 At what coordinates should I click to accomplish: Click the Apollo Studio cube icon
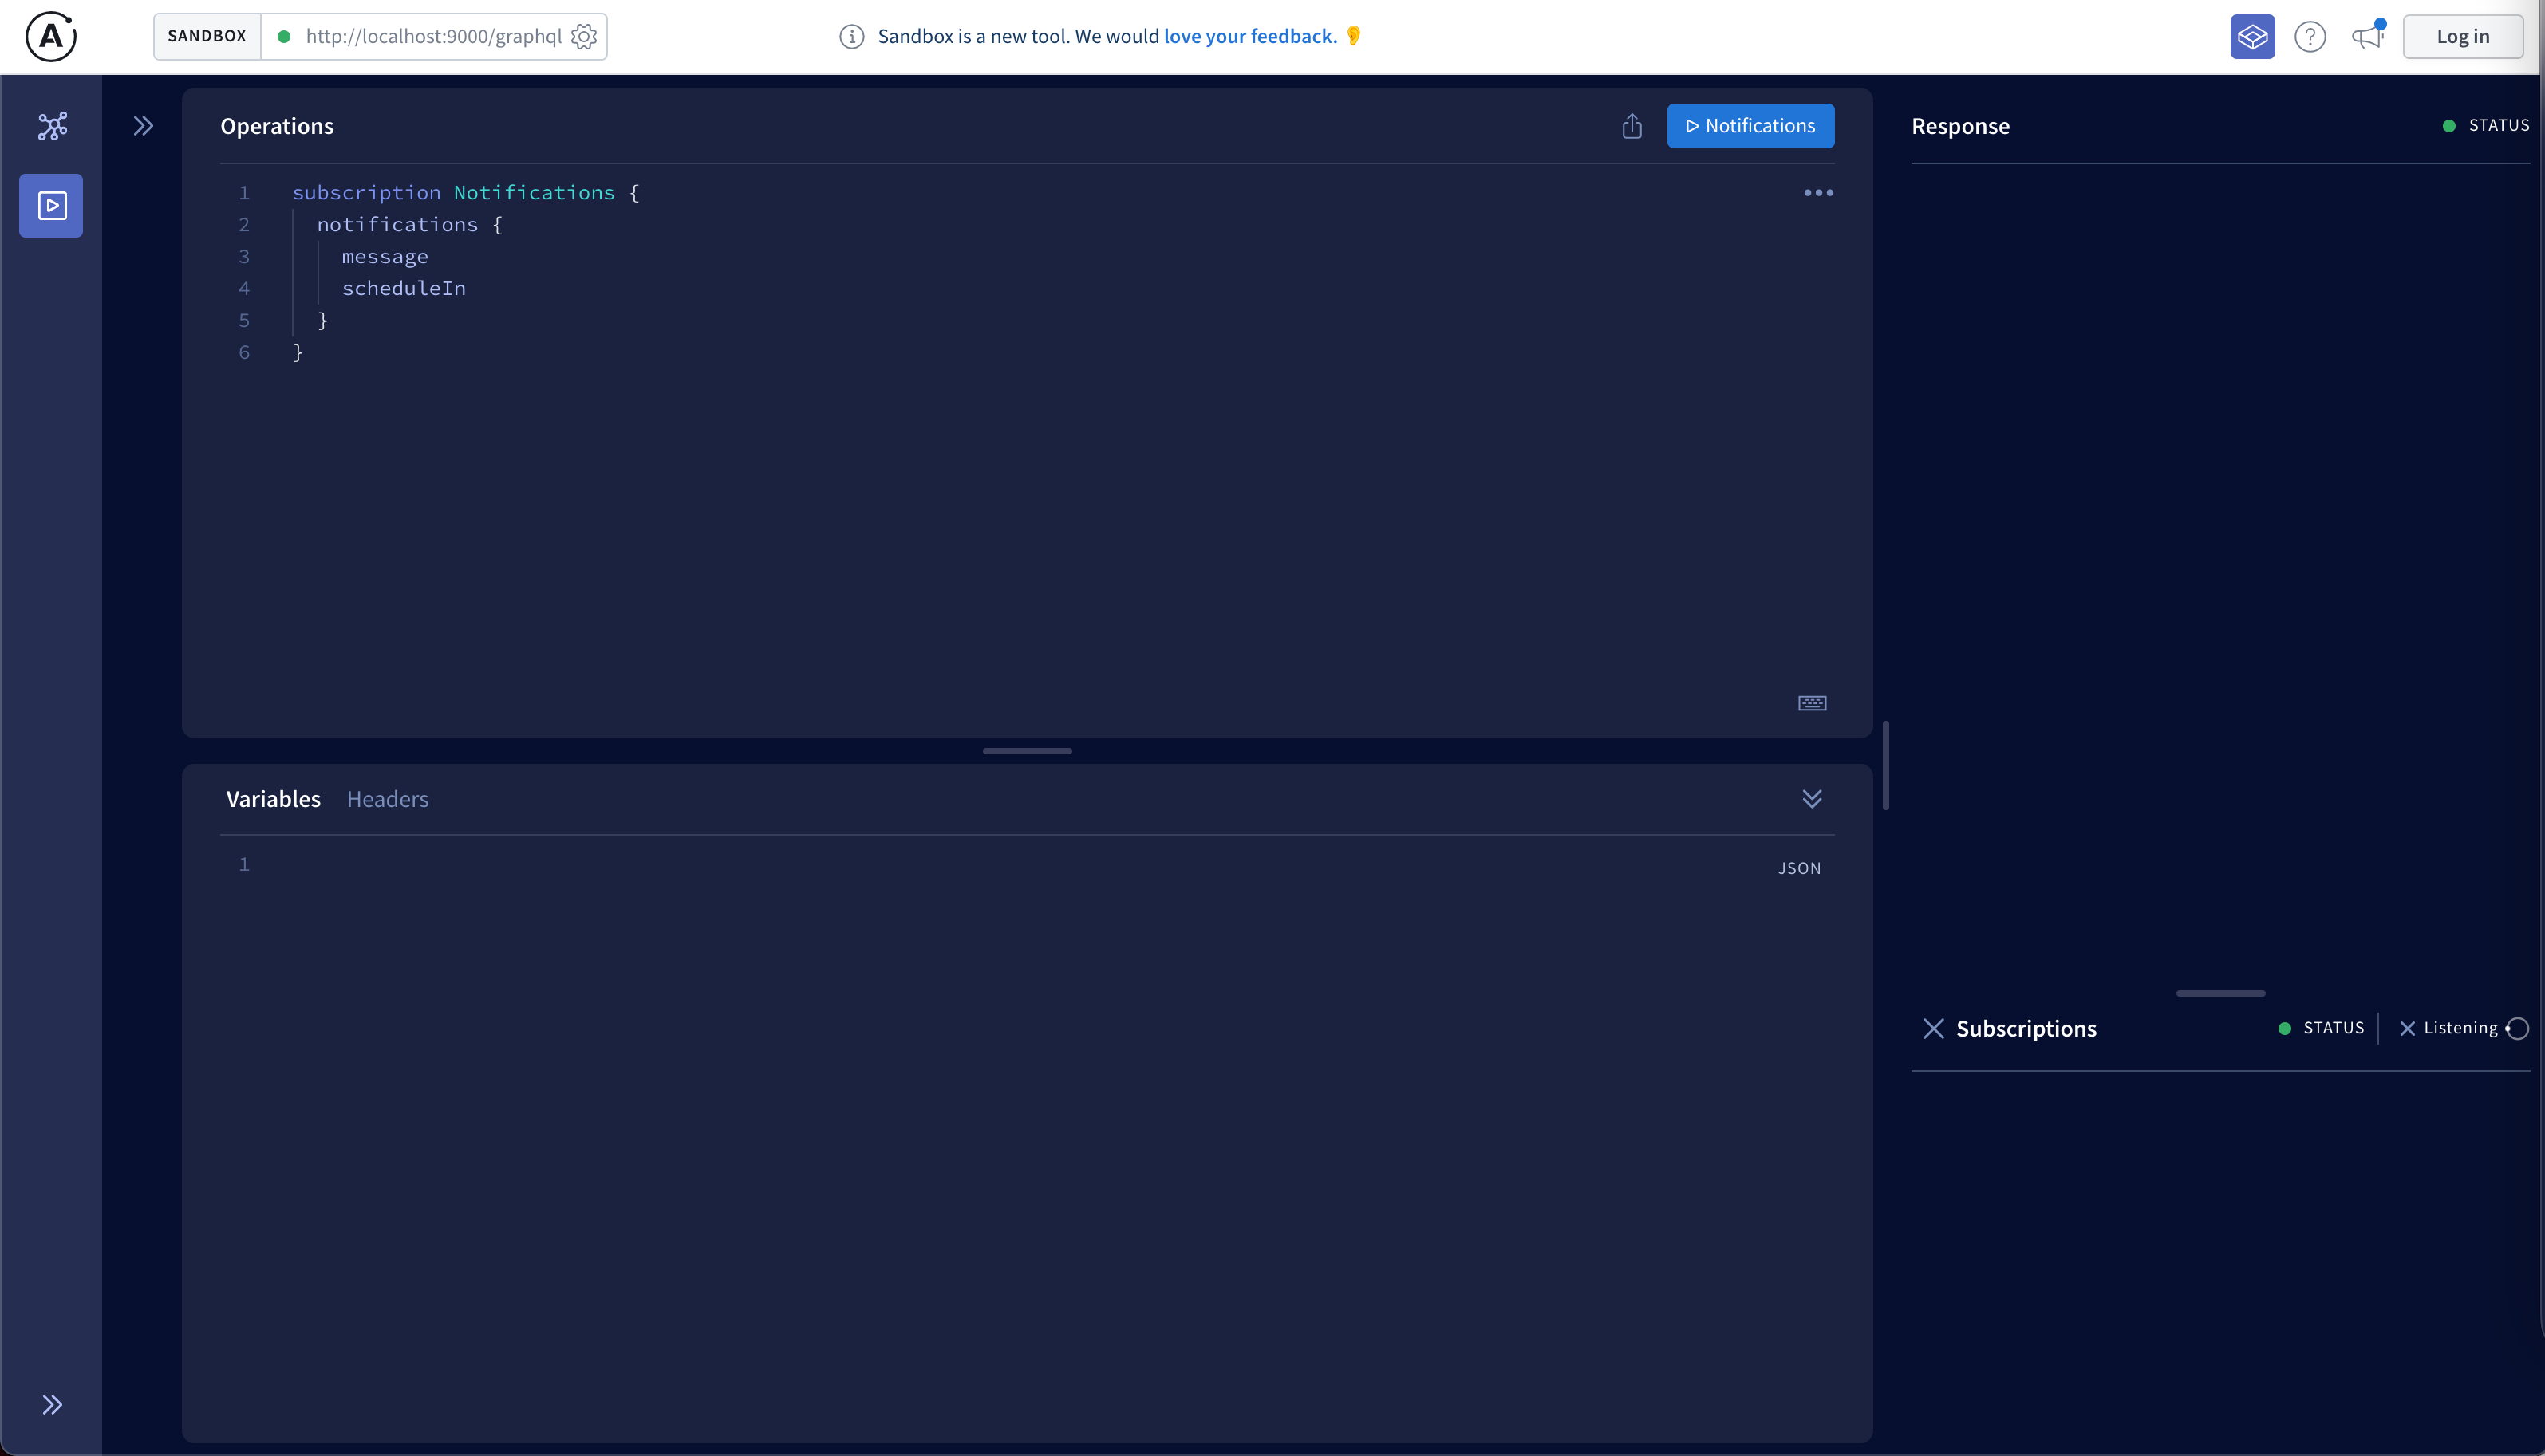(2252, 37)
